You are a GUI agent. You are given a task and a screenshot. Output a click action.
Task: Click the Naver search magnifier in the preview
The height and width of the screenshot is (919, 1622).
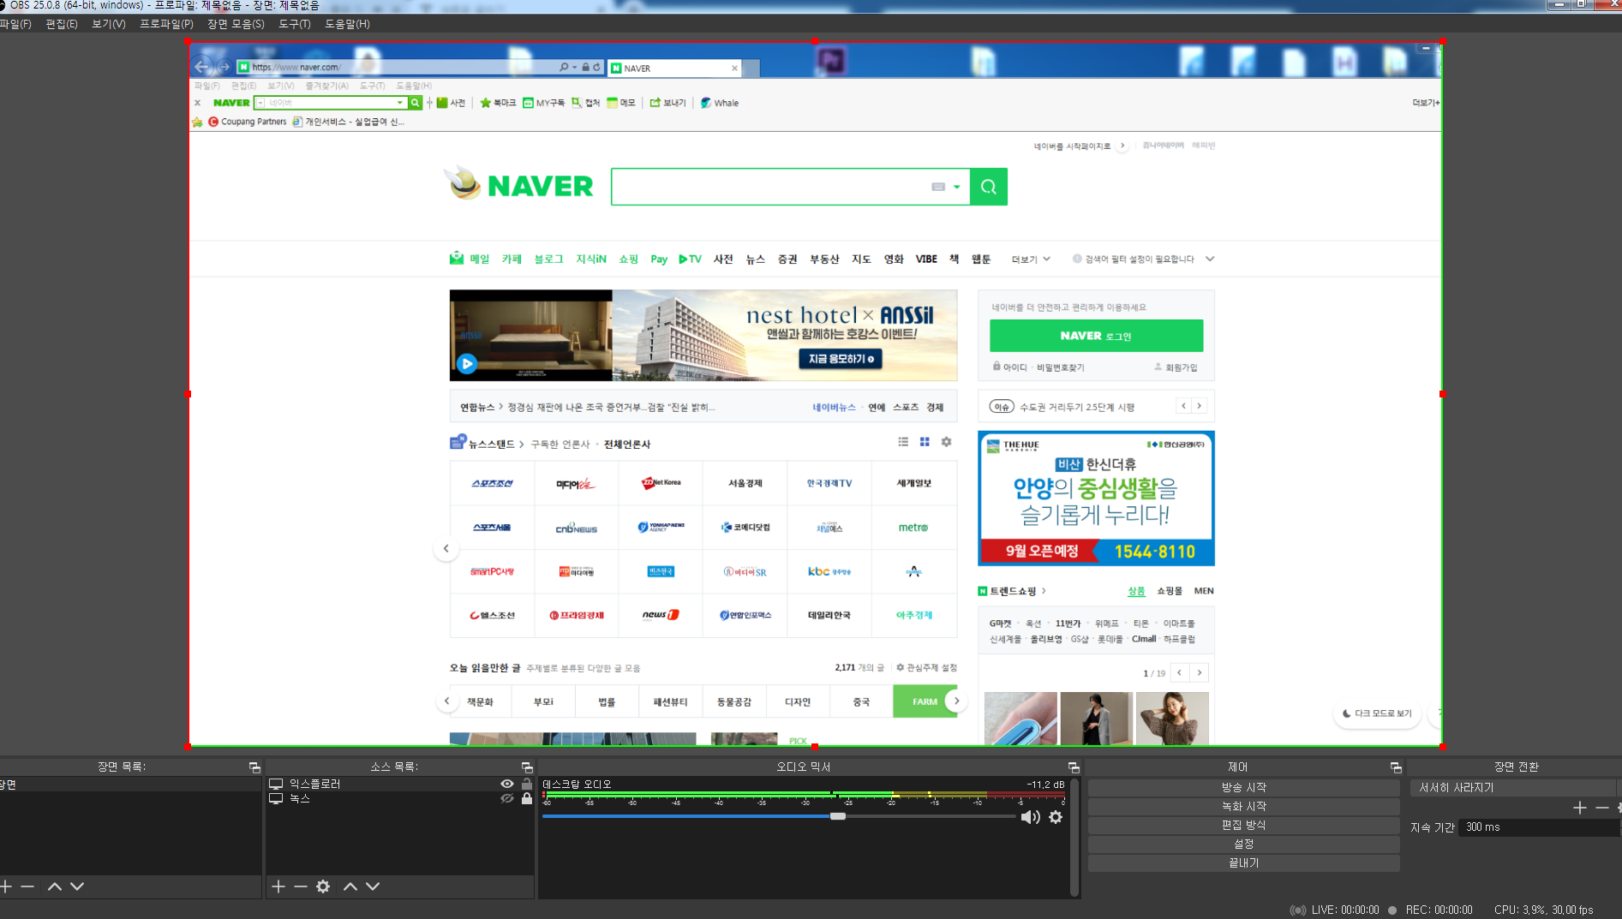point(989,187)
